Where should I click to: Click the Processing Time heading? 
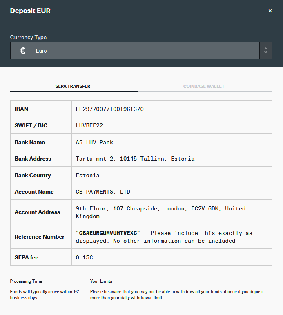pos(26,281)
